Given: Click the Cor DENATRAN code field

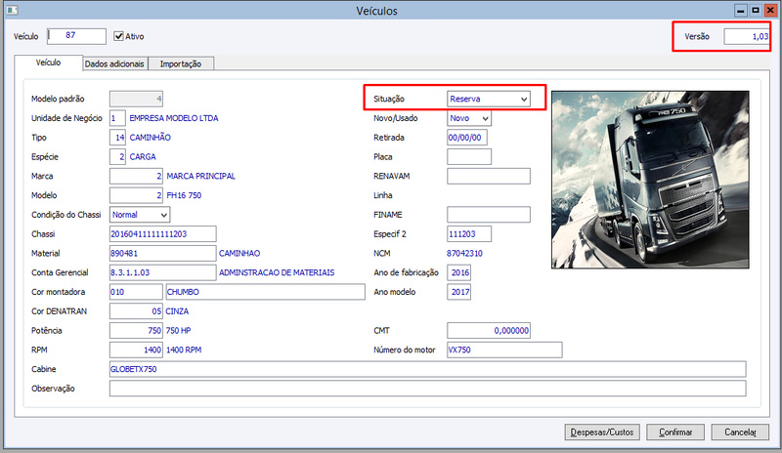Looking at the screenshot, I should (136, 311).
